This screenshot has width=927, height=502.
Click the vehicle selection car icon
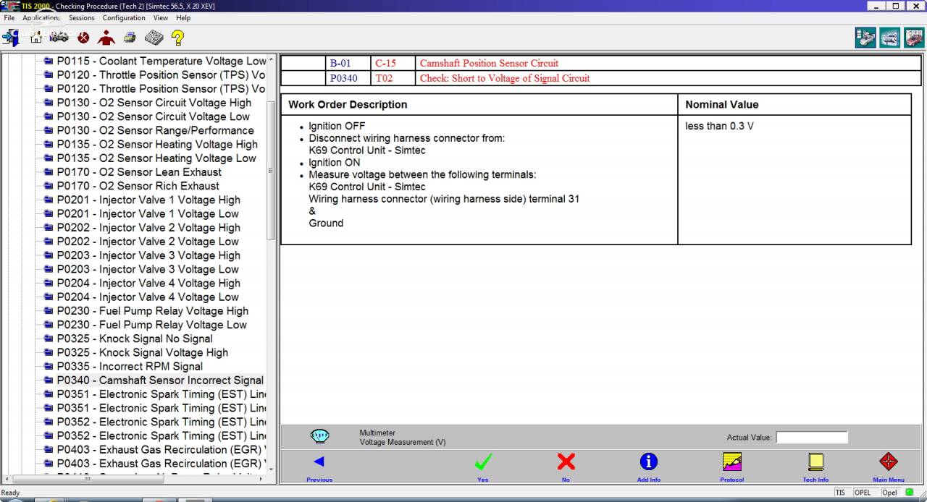(x=59, y=37)
